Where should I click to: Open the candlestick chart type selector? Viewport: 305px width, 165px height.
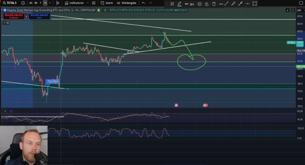pos(58,3)
